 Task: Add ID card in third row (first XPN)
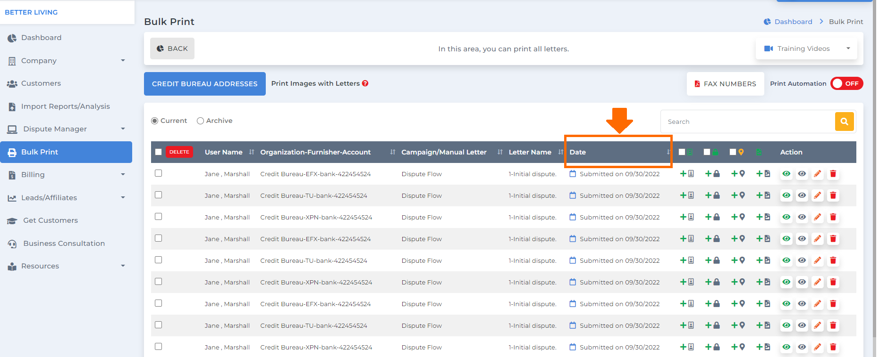[687, 217]
